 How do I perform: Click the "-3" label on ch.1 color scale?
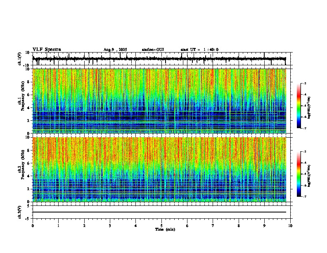pyautogui.click(x=305, y=84)
